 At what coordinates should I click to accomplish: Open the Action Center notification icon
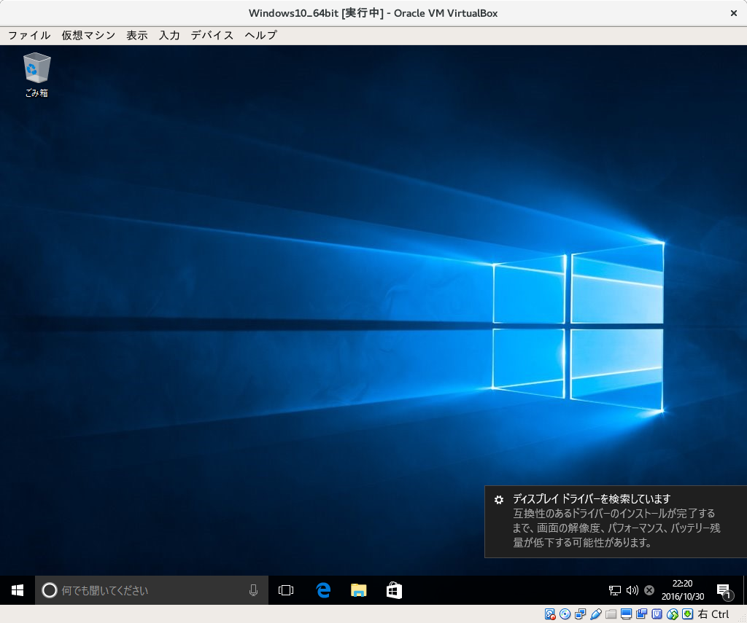click(x=724, y=591)
